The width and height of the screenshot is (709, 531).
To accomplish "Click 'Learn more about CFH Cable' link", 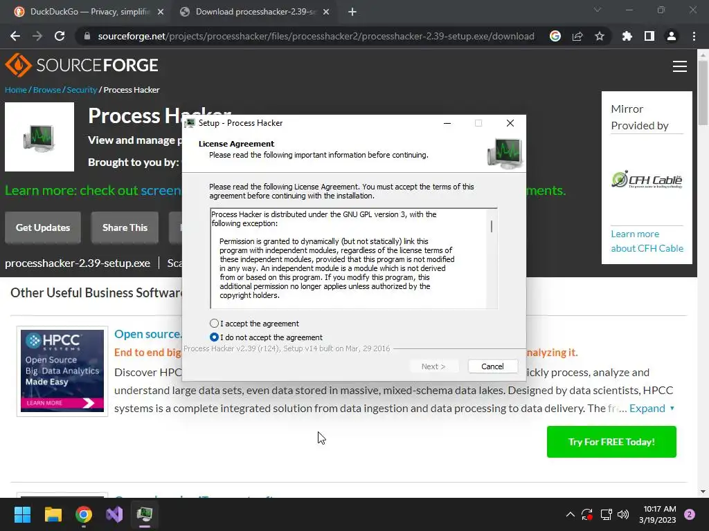I will coord(647,241).
